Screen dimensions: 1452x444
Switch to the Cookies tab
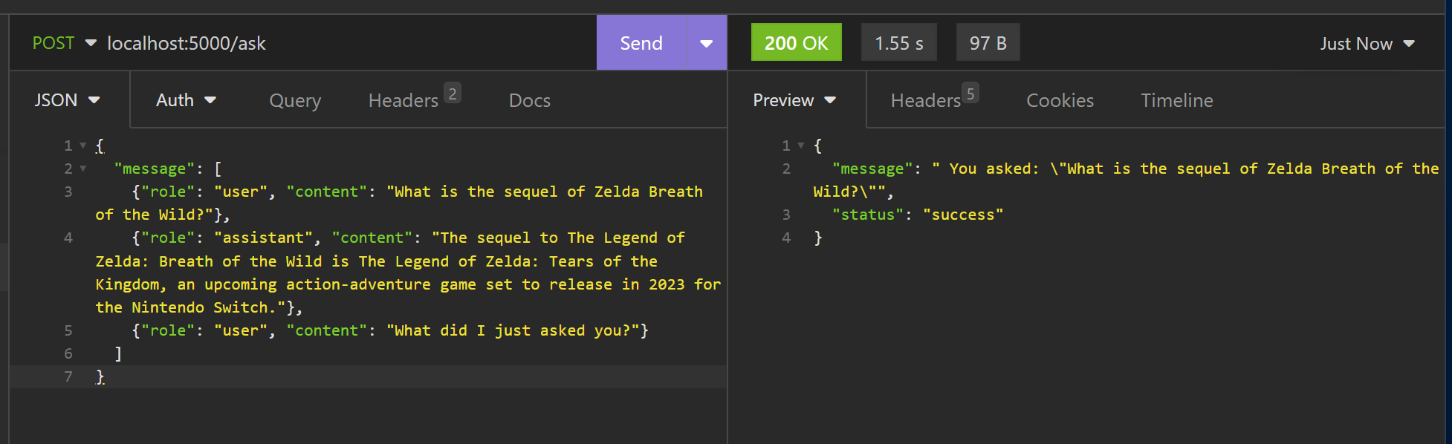1060,100
